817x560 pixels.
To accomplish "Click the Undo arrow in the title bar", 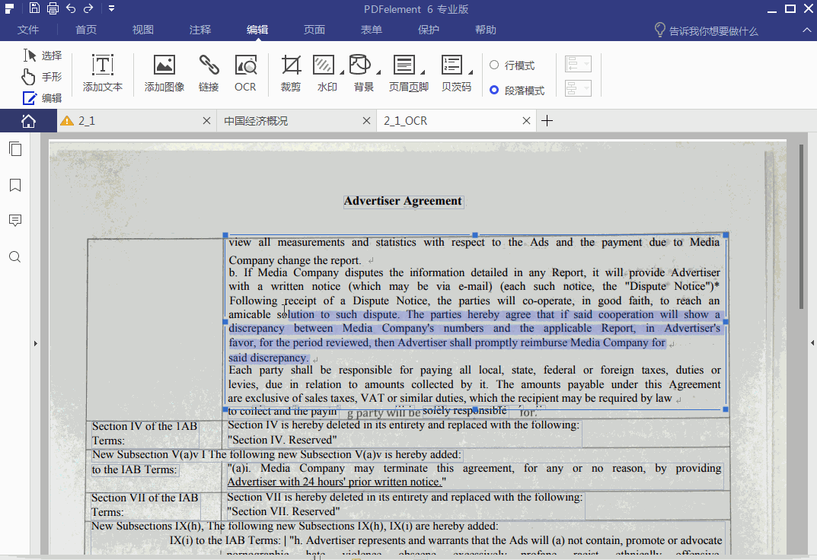I will coord(71,9).
